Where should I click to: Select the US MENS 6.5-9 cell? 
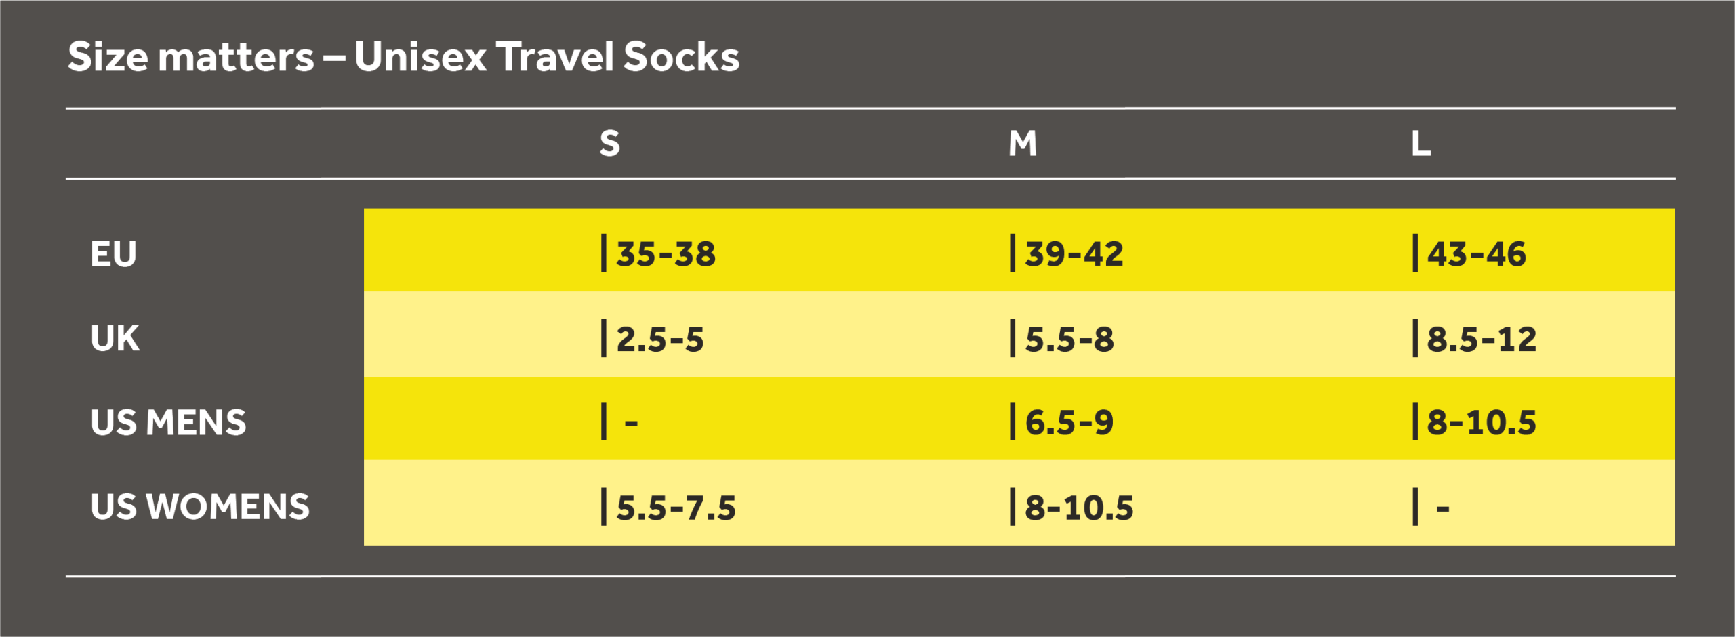click(x=1069, y=422)
